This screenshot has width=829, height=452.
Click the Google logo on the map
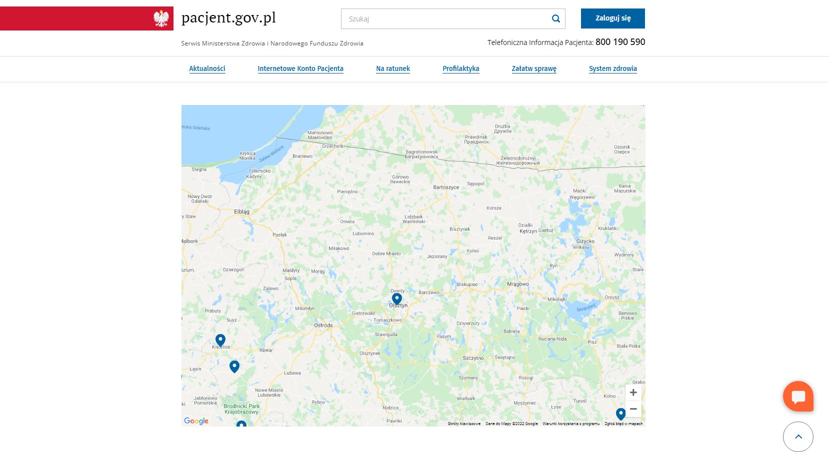[x=196, y=421]
